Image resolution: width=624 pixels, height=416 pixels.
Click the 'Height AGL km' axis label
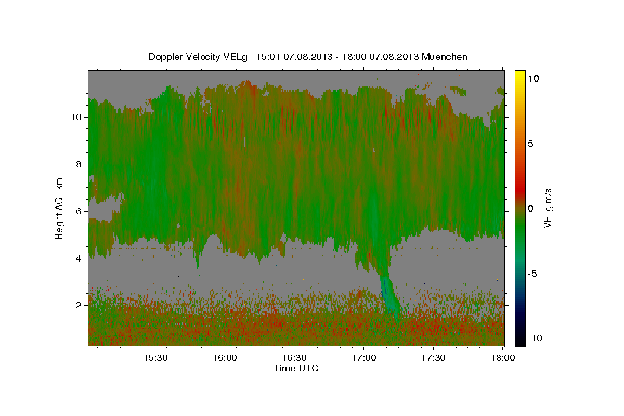(x=60, y=207)
